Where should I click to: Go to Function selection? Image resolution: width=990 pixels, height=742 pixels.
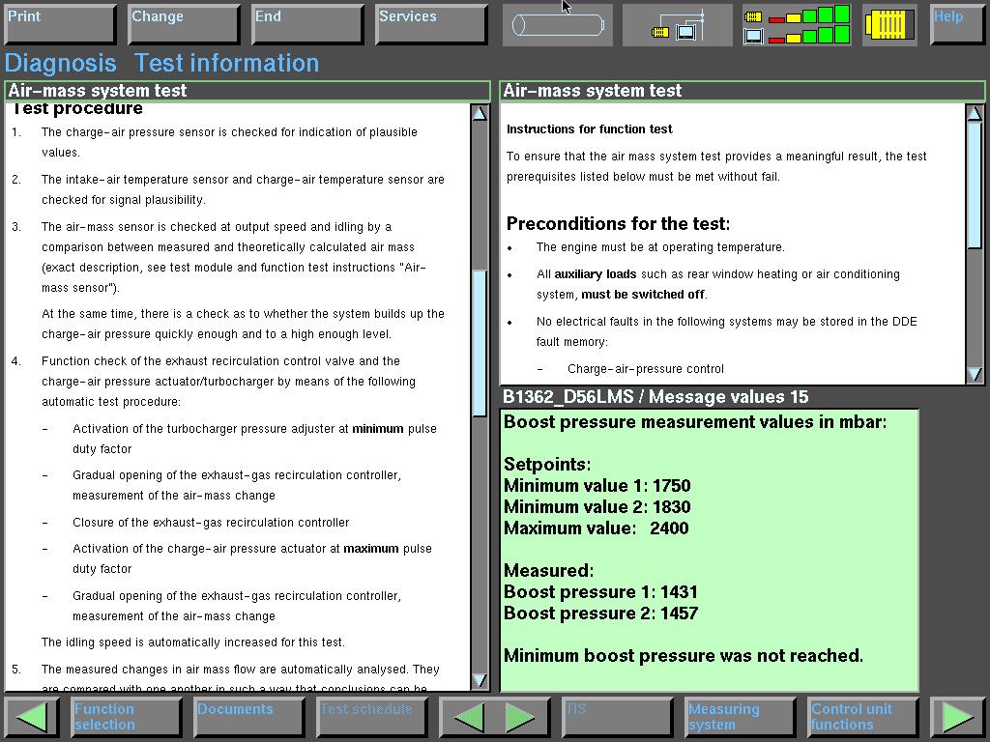126,717
